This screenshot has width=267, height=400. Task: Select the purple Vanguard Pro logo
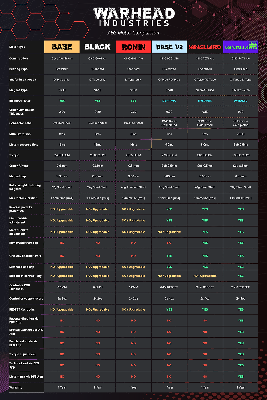pos(241,47)
